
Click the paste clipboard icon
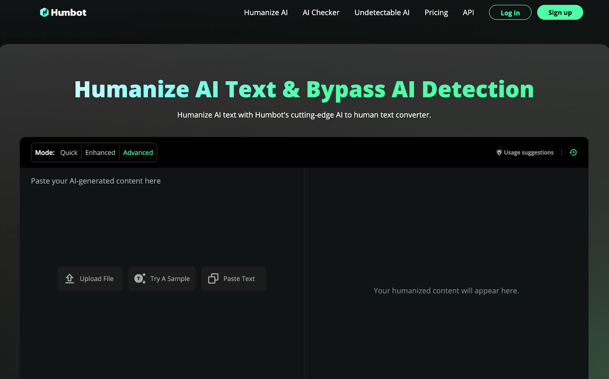point(213,278)
